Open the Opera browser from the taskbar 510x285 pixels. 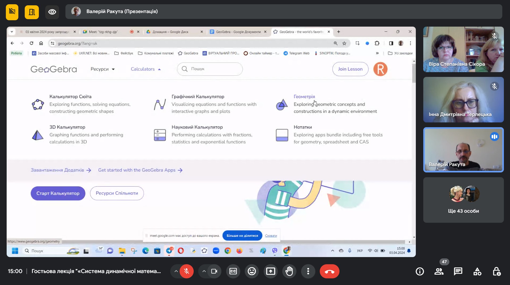(x=181, y=251)
